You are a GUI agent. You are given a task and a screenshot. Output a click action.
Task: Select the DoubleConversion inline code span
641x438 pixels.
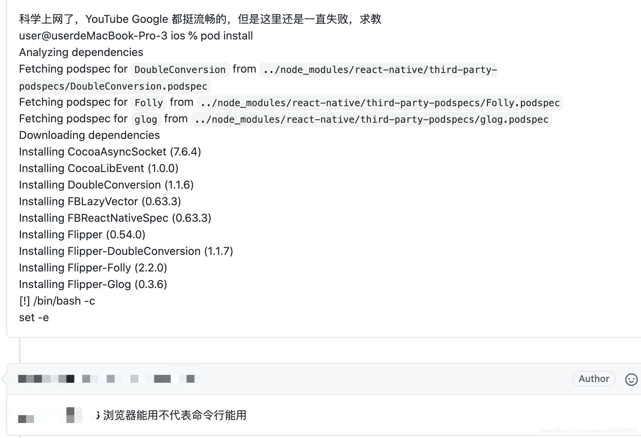[179, 70]
